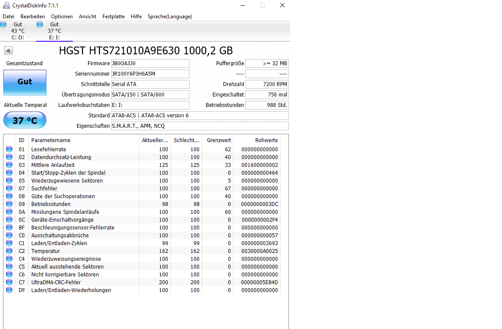Click the Schlecht column header

pyautogui.click(x=187, y=140)
